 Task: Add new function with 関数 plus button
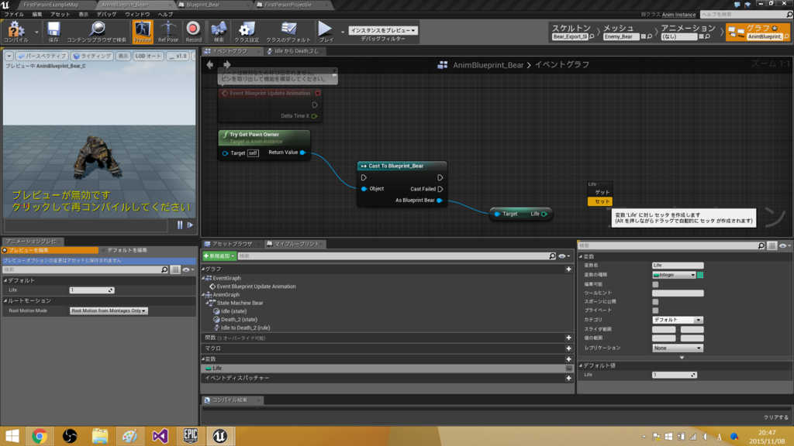[568, 338]
